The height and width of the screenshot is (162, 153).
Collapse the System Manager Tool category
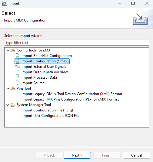click(x=8, y=105)
